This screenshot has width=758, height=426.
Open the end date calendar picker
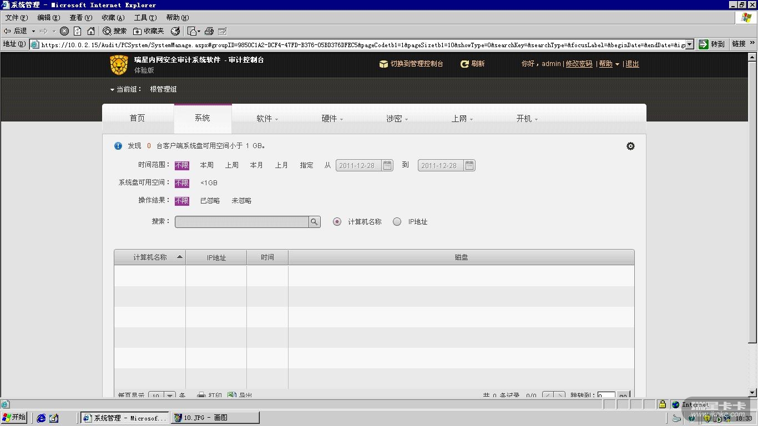469,165
